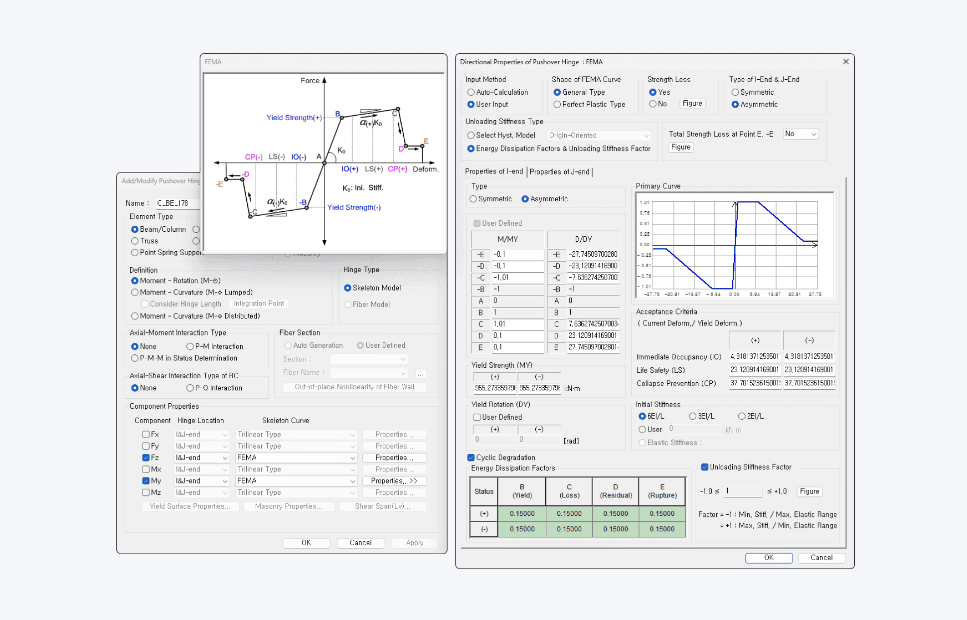Open the Strength Loss Figure

(692, 104)
